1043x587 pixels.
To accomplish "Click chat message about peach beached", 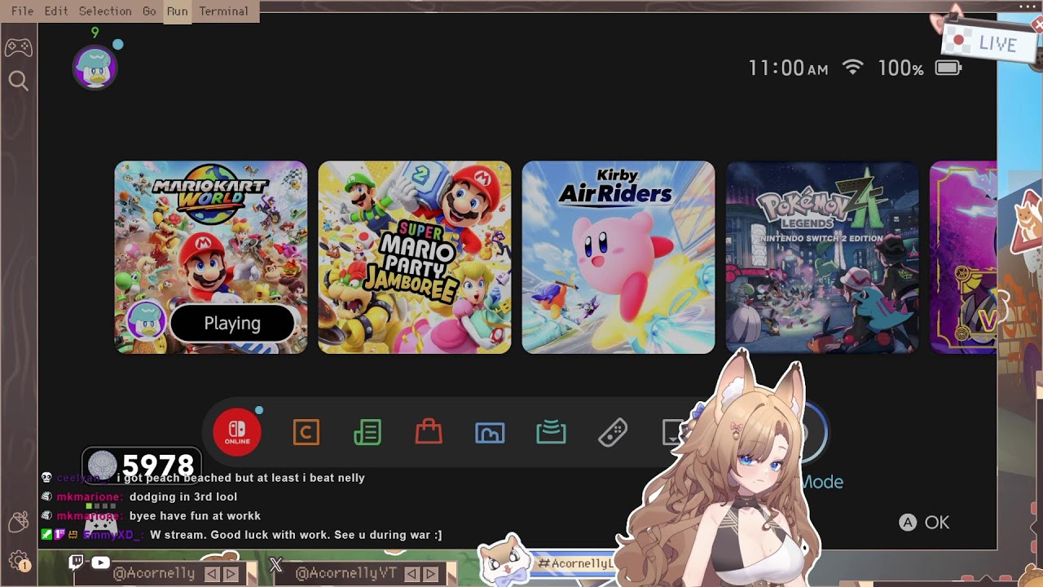I will point(240,478).
